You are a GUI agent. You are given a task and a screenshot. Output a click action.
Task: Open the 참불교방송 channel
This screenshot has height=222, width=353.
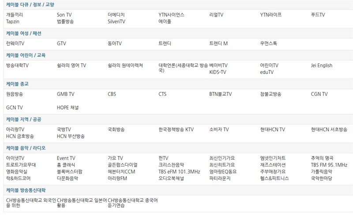pos(271,94)
